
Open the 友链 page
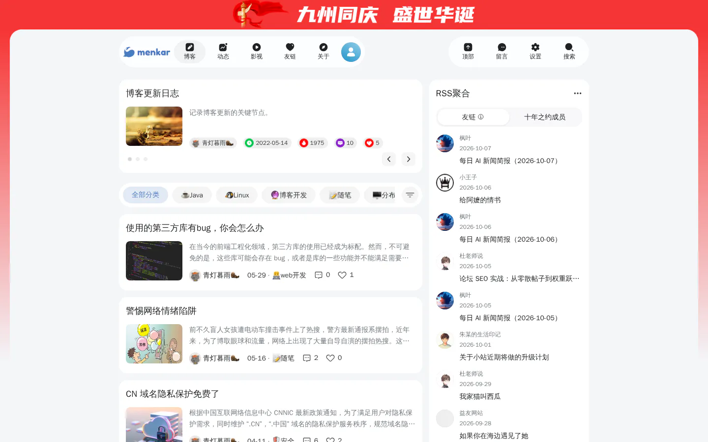(x=290, y=52)
